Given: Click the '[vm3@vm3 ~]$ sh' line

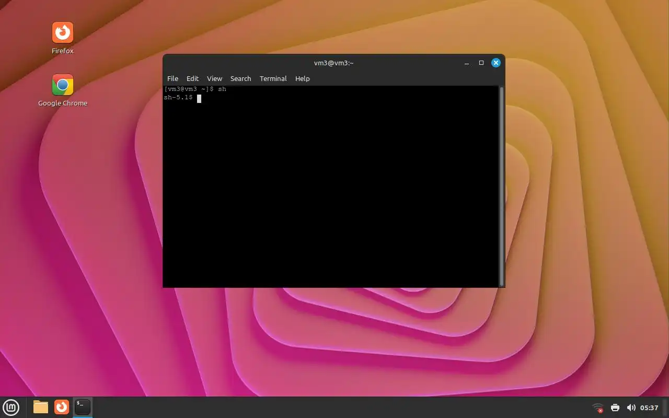Looking at the screenshot, I should click(195, 89).
